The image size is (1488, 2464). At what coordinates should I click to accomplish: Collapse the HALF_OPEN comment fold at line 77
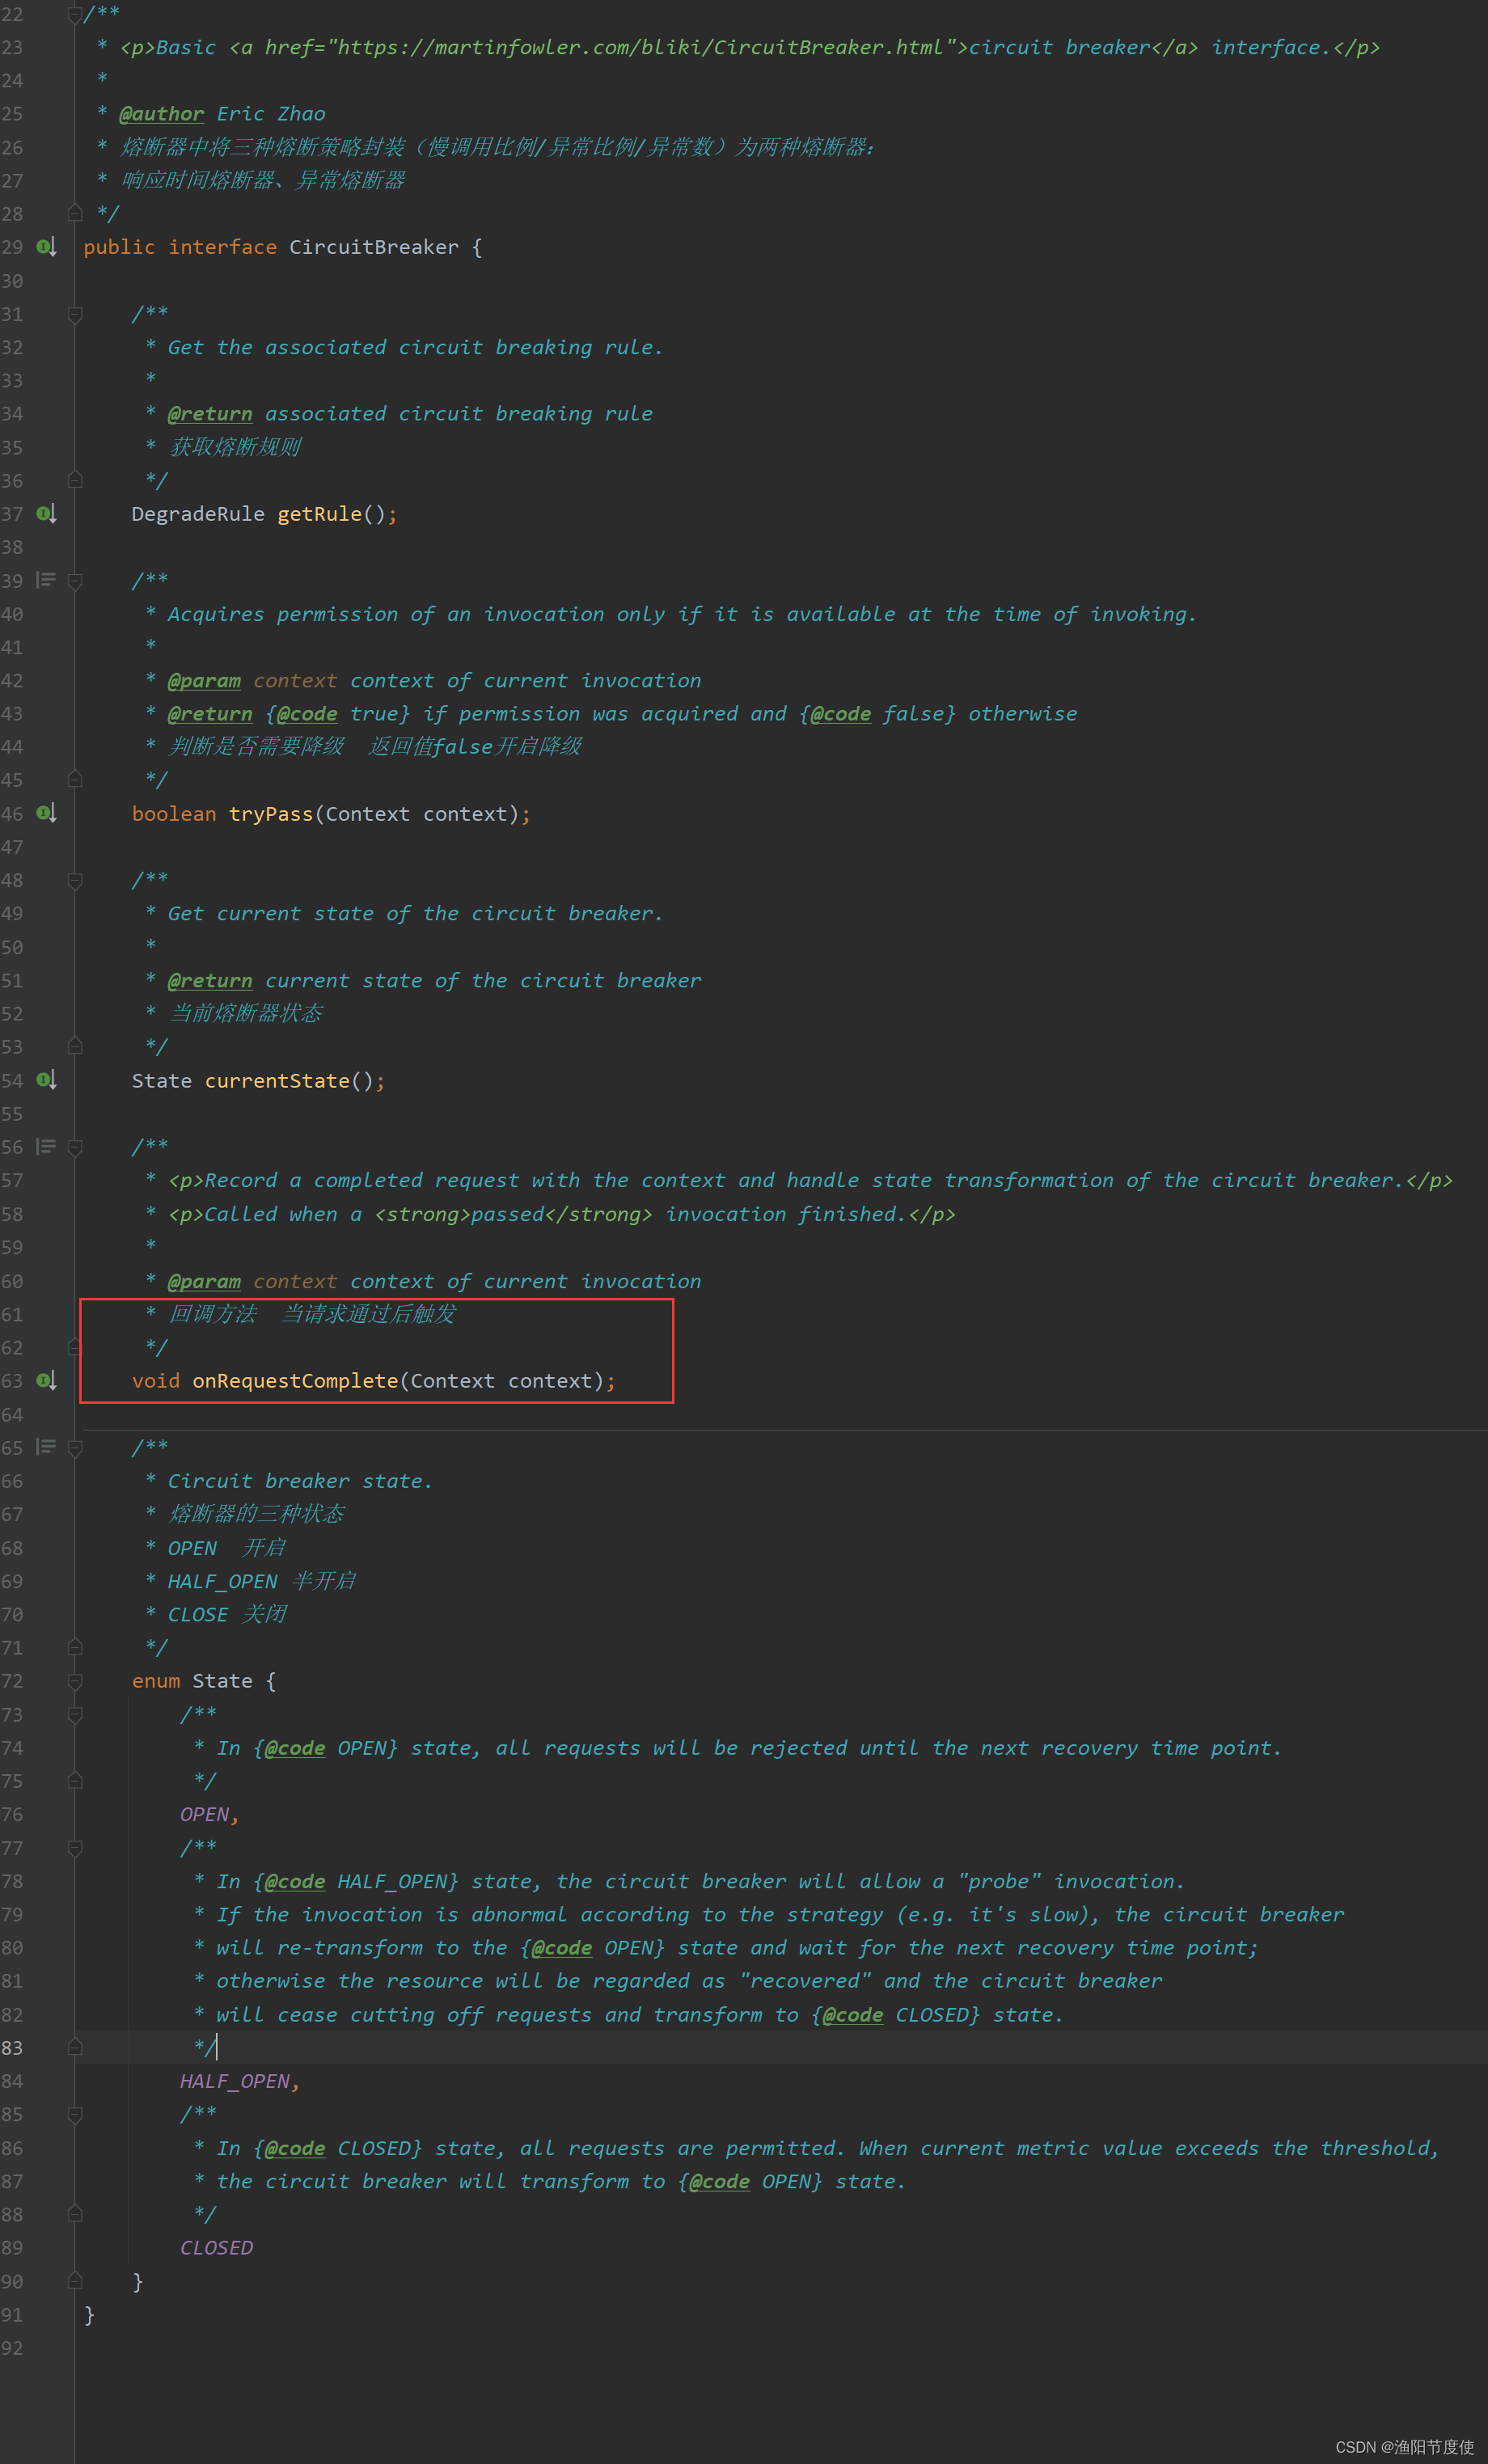75,1847
